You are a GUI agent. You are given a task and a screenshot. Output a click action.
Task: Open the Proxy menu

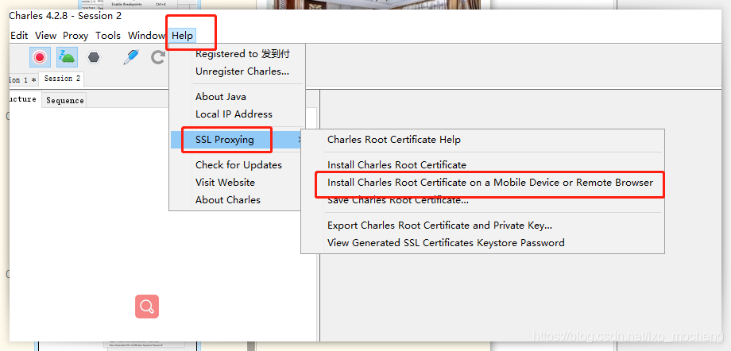[75, 36]
